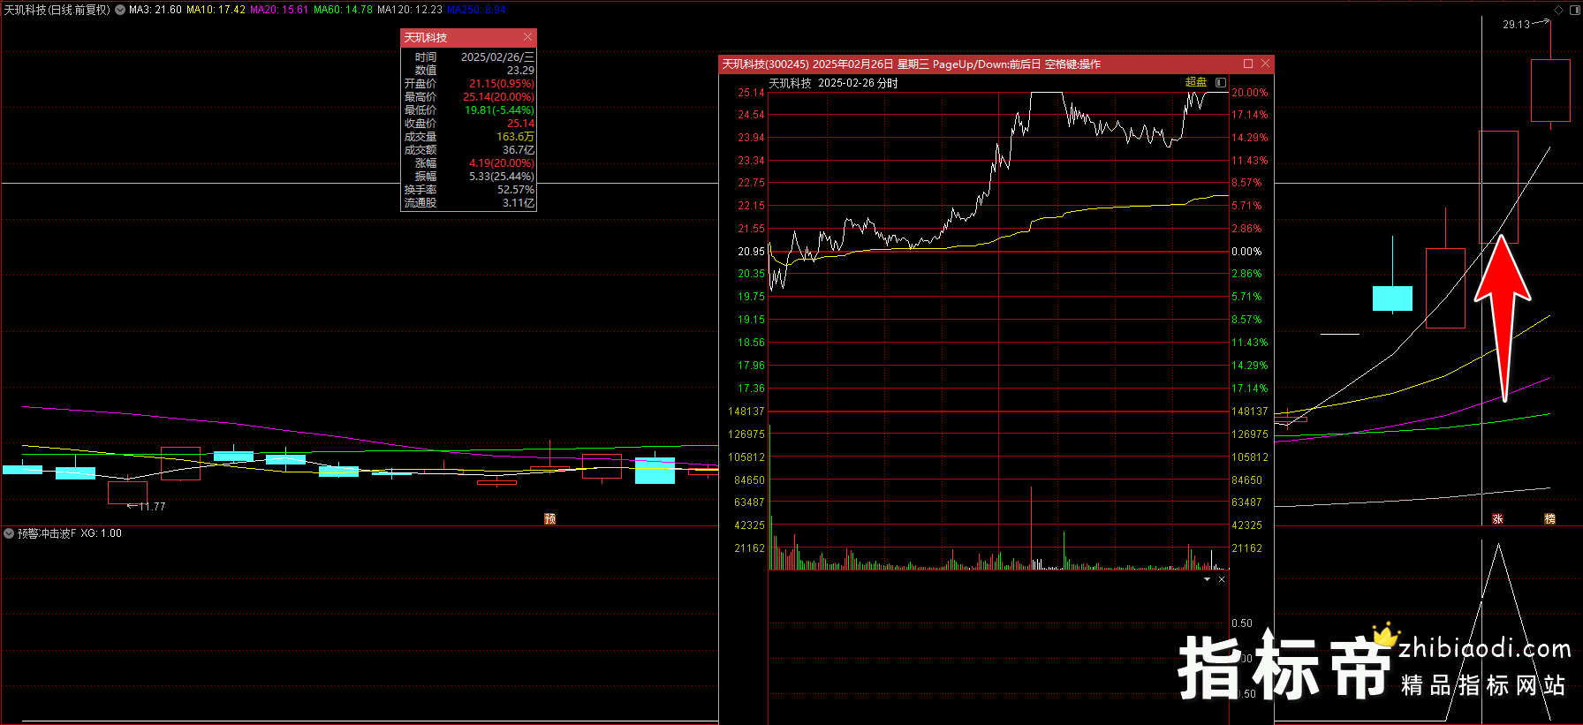The image size is (1583, 725).
Task: Select the topmost candle with 29.13 high
Action: coord(1550,90)
